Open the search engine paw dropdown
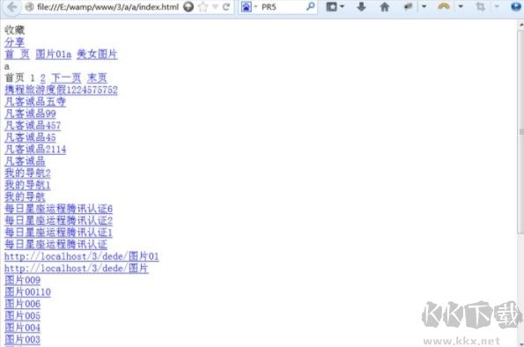Screen dimensions: 524x347 point(249,7)
